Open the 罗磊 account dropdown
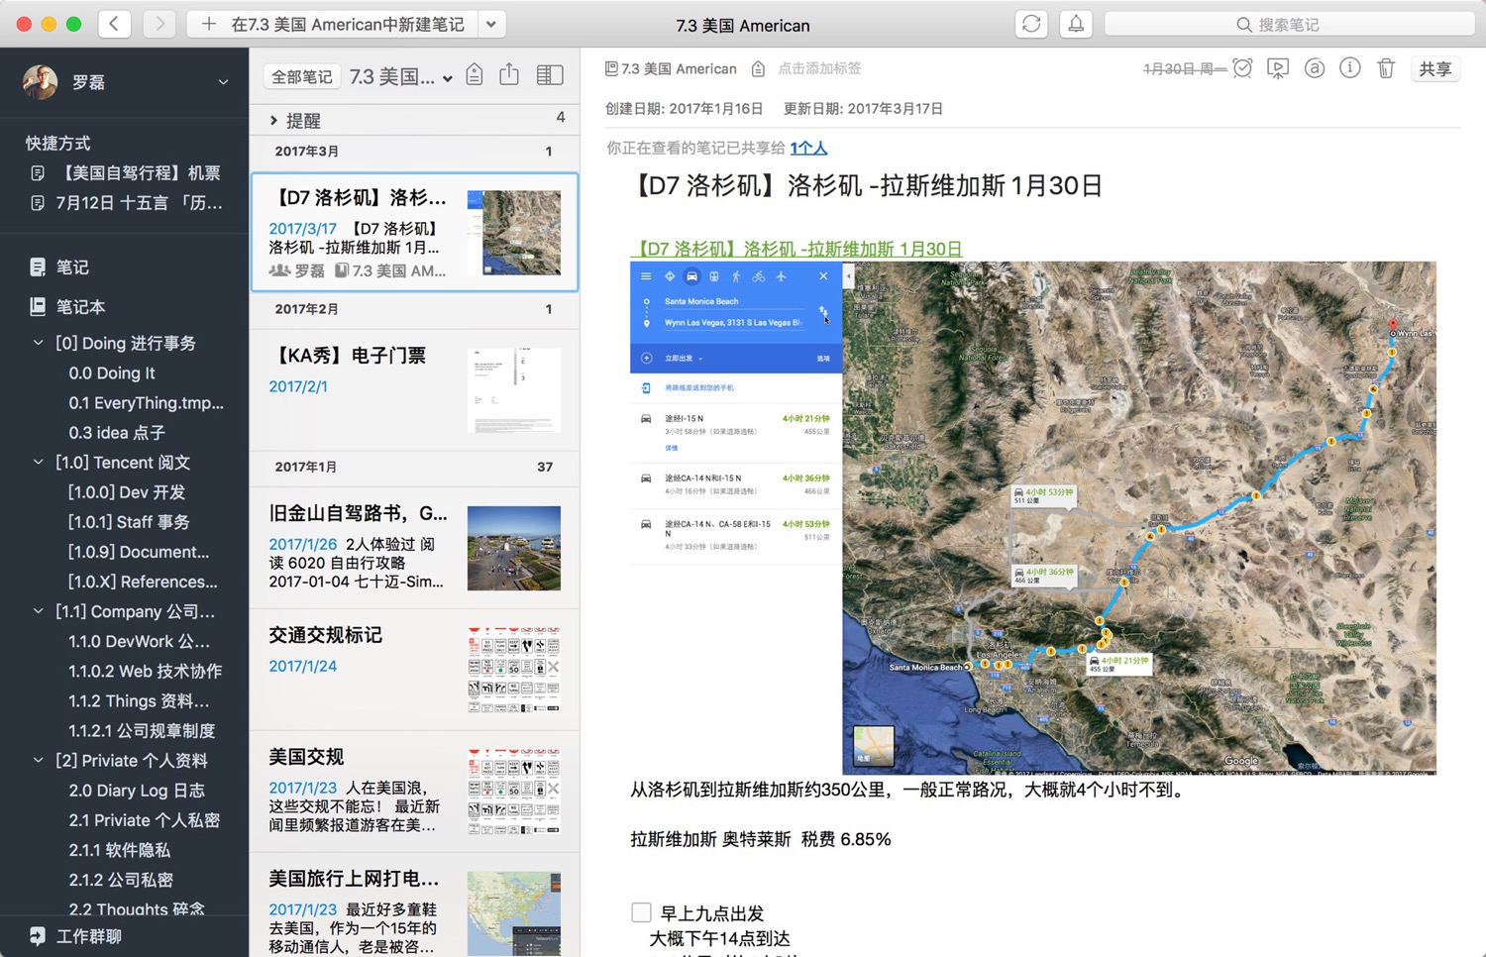This screenshot has width=1486, height=957. (223, 82)
